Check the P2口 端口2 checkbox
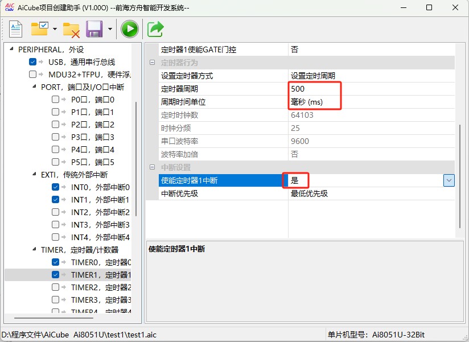Screen dimensions: 469x342 (55, 125)
